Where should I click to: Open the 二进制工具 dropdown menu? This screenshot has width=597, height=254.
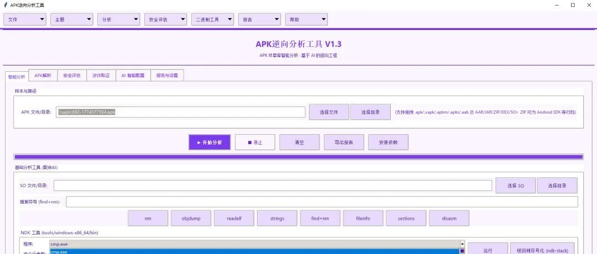click(212, 19)
